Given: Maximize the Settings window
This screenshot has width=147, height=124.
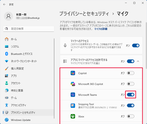Looking at the screenshot, I should tap(134, 3).
